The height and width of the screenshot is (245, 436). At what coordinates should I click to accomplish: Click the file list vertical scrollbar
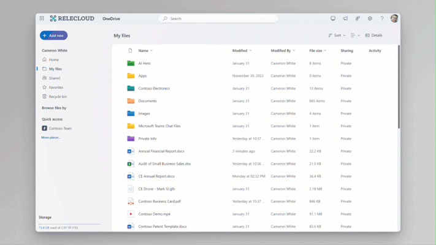tap(399, 86)
